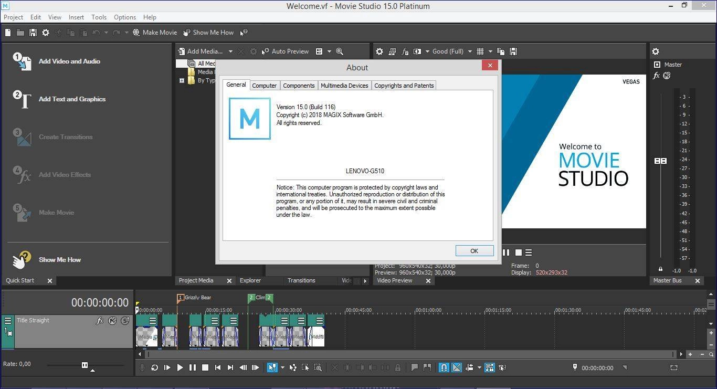Open the Project Media views dropdown arrow
The image size is (717, 389).
coord(329,51)
